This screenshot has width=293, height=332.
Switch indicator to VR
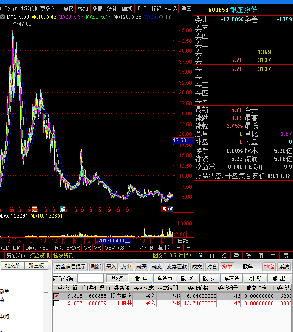(x=97, y=248)
